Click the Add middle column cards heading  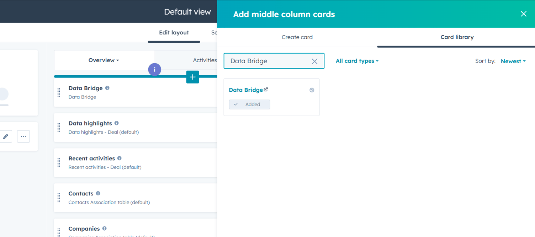pos(284,14)
